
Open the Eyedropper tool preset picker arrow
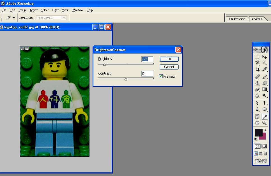point(14,18)
